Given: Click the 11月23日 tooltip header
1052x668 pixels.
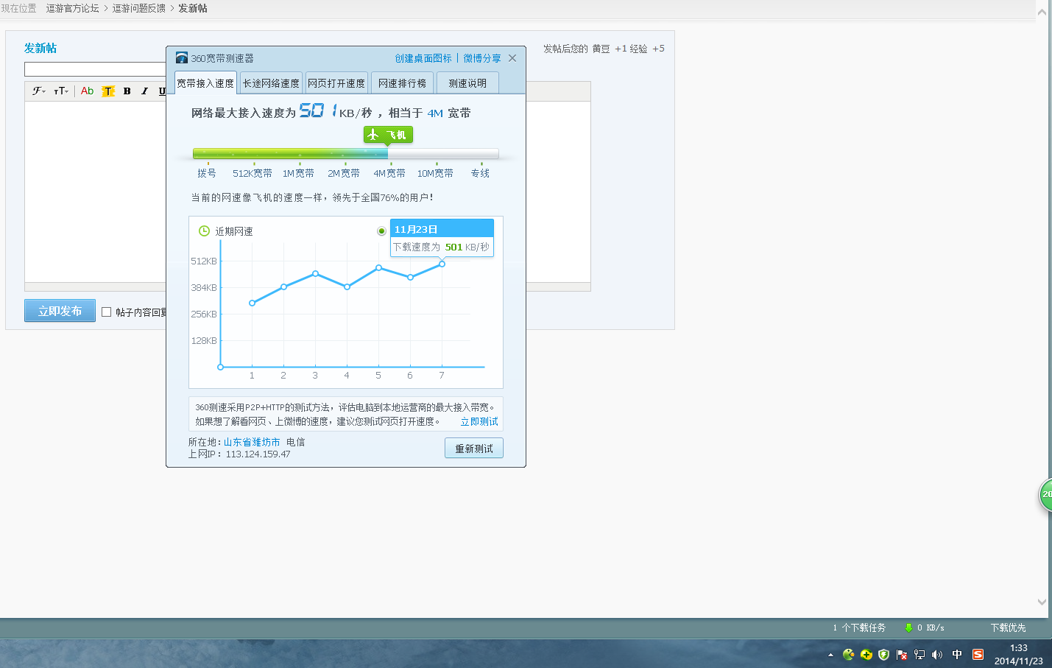Looking at the screenshot, I should (442, 228).
